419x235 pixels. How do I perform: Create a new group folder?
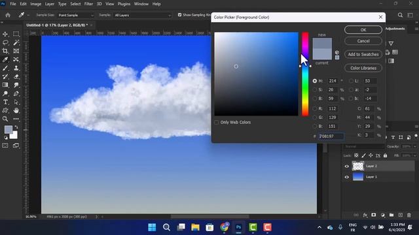(x=392, y=215)
